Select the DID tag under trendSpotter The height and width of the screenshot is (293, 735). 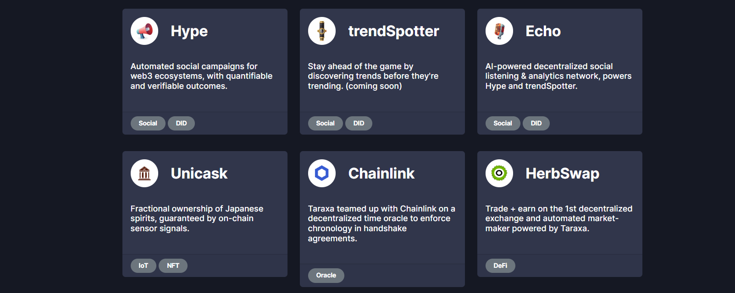tap(359, 123)
